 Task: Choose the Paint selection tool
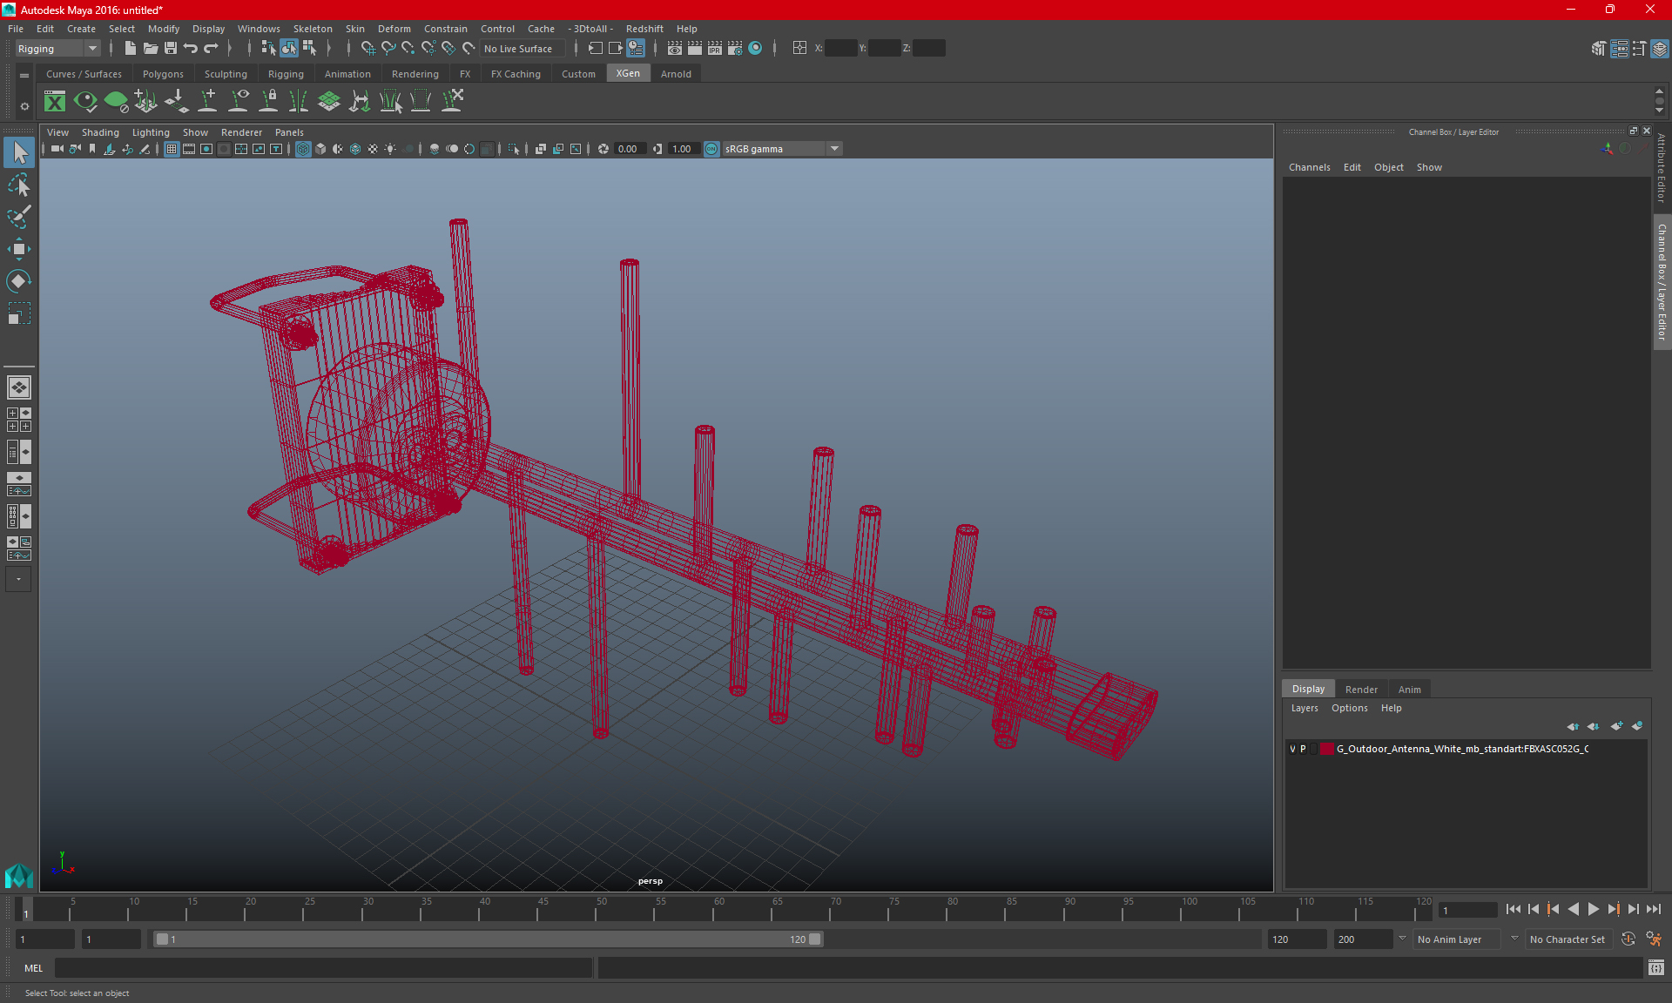(x=19, y=217)
